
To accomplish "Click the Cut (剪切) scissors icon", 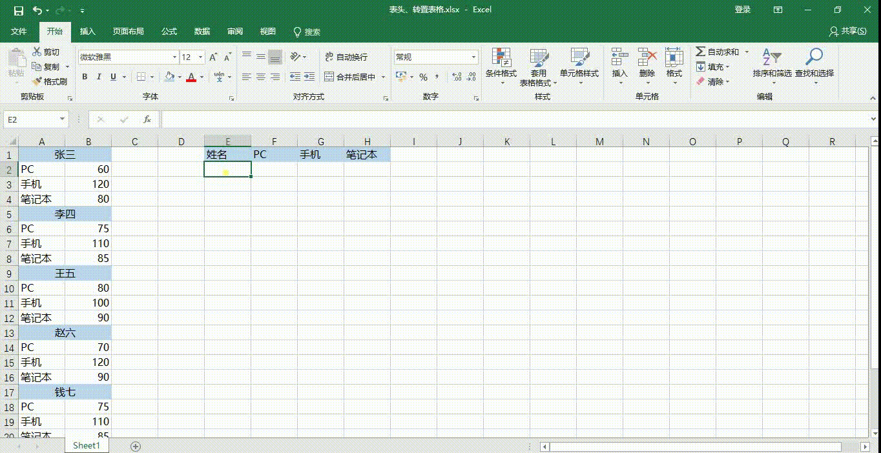I will 37,52.
